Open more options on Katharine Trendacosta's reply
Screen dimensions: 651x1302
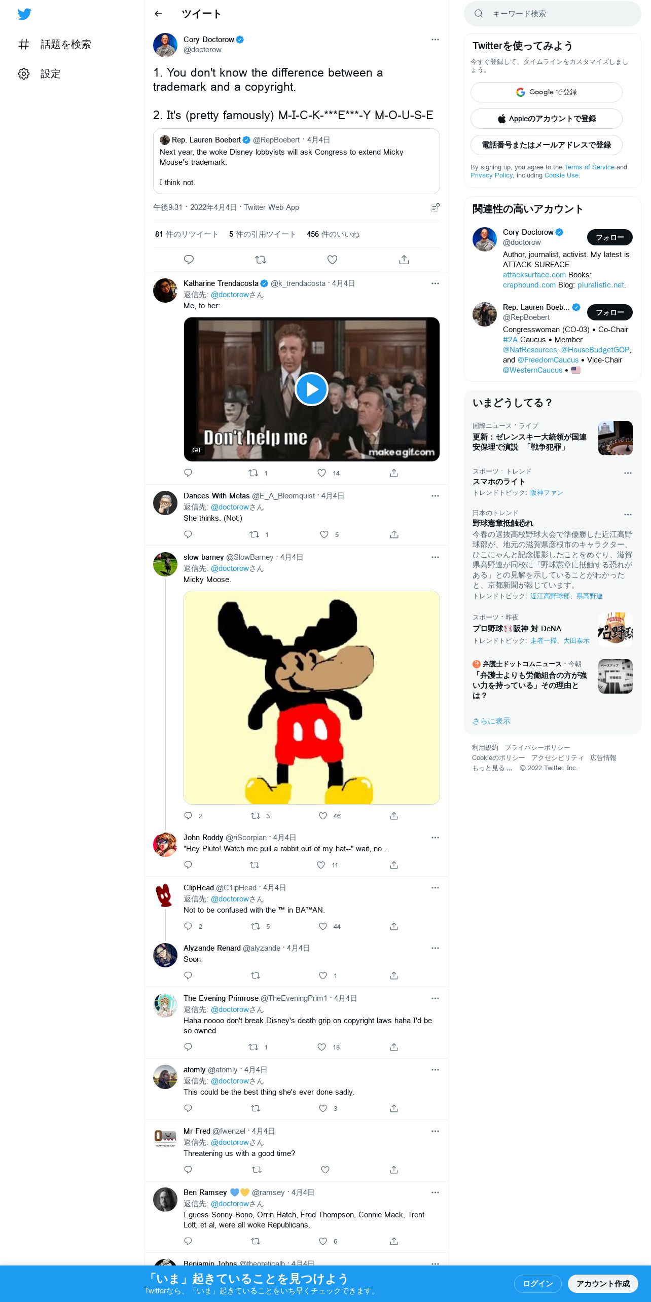(435, 283)
